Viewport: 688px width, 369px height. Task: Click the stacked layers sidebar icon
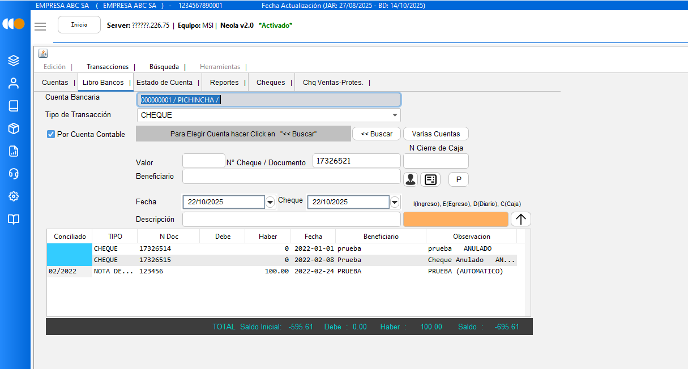(14, 61)
